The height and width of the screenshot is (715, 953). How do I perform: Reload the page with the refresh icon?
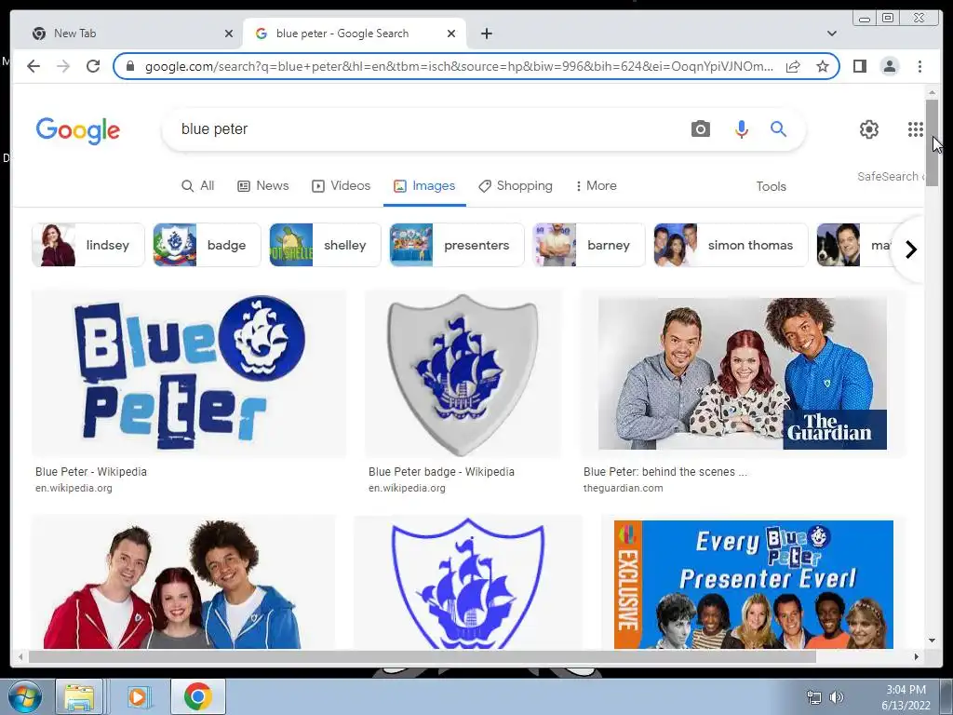[93, 66]
